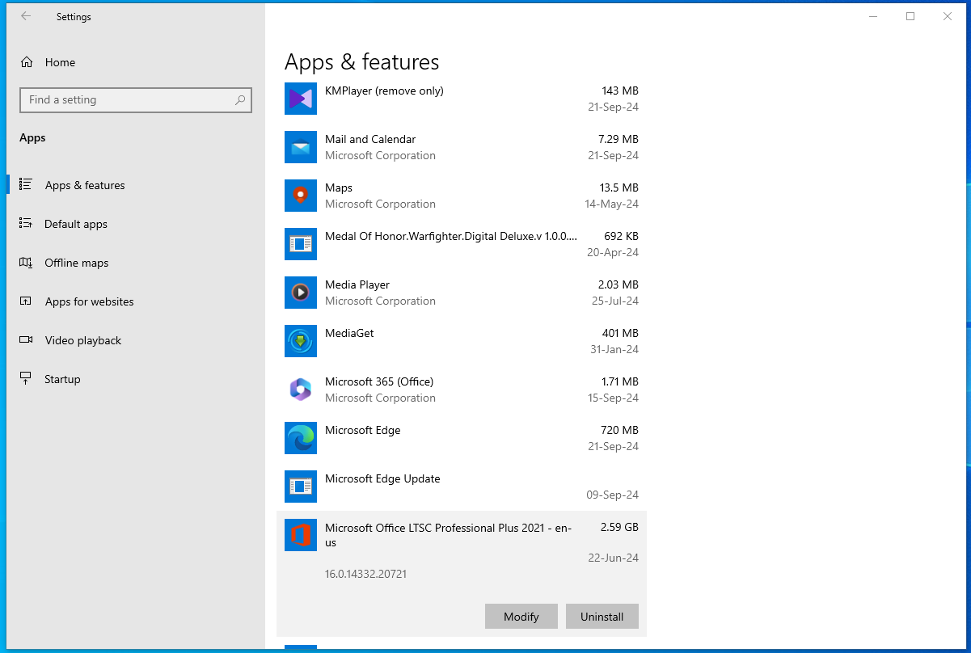Click the Video playback camera icon
This screenshot has width=971, height=653.
click(26, 340)
